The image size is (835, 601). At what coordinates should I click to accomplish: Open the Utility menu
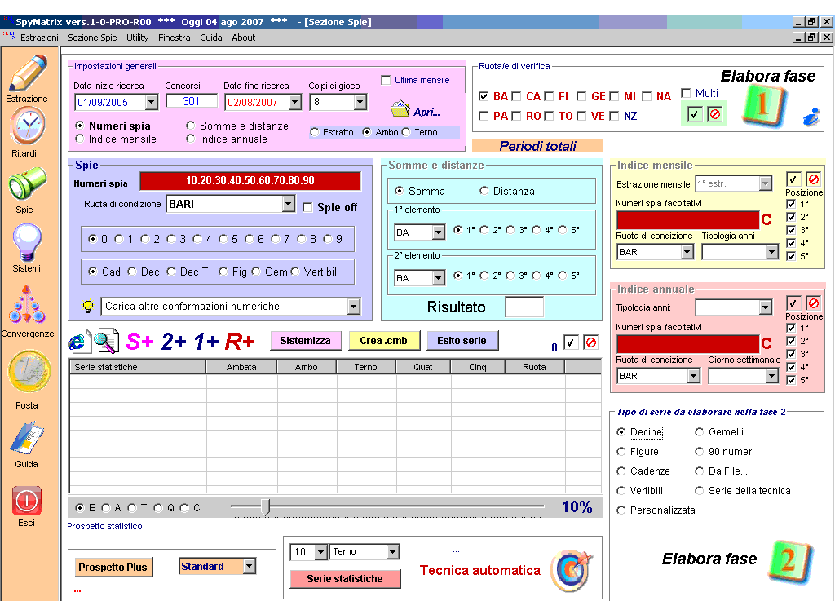tap(137, 38)
